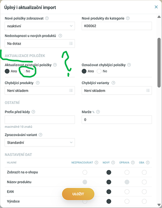Screen dimensions: 162x208
Task: Click the Prefix před kódy input field
Action: coord(40,119)
